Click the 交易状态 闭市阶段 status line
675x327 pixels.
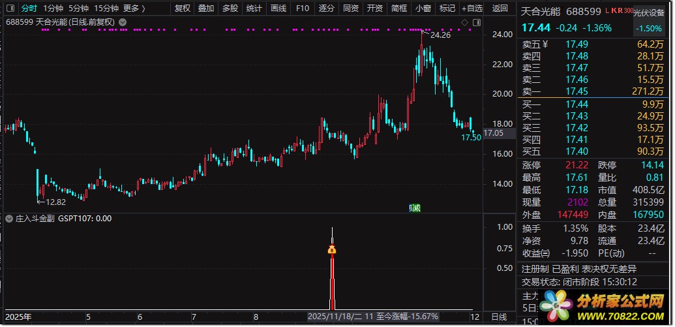click(x=579, y=283)
